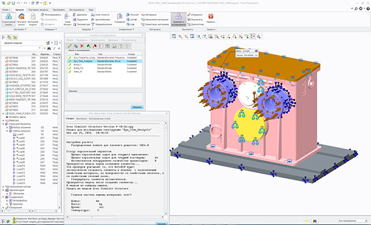Click the red Close ribbon icon
The width and height of the screenshot is (371, 225).
[211, 18]
